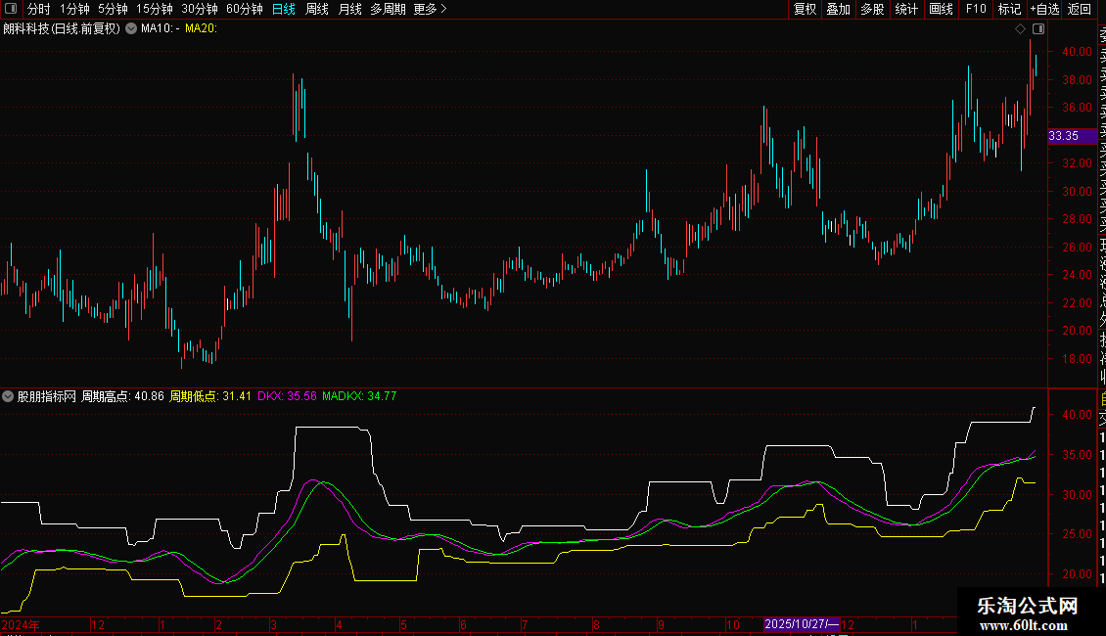Select the 5分钟 period tab

(x=113, y=9)
